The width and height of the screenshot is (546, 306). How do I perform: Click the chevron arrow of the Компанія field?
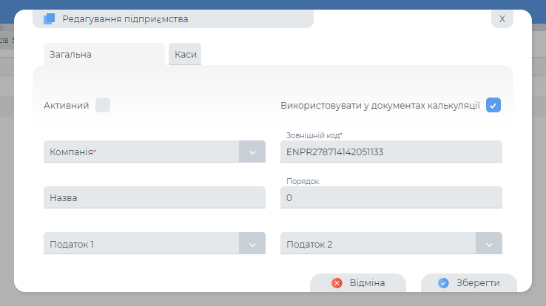(252, 152)
